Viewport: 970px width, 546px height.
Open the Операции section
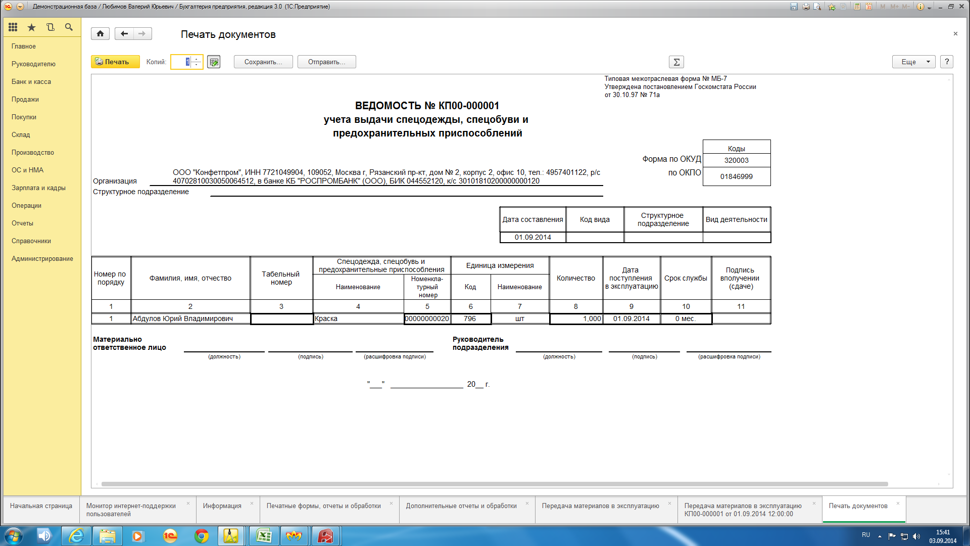pyautogui.click(x=26, y=205)
